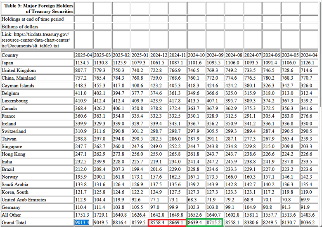Image resolution: width=322 pixels, height=227 pixels.
Task: Click Canada value 426.2
Action: (100, 109)
